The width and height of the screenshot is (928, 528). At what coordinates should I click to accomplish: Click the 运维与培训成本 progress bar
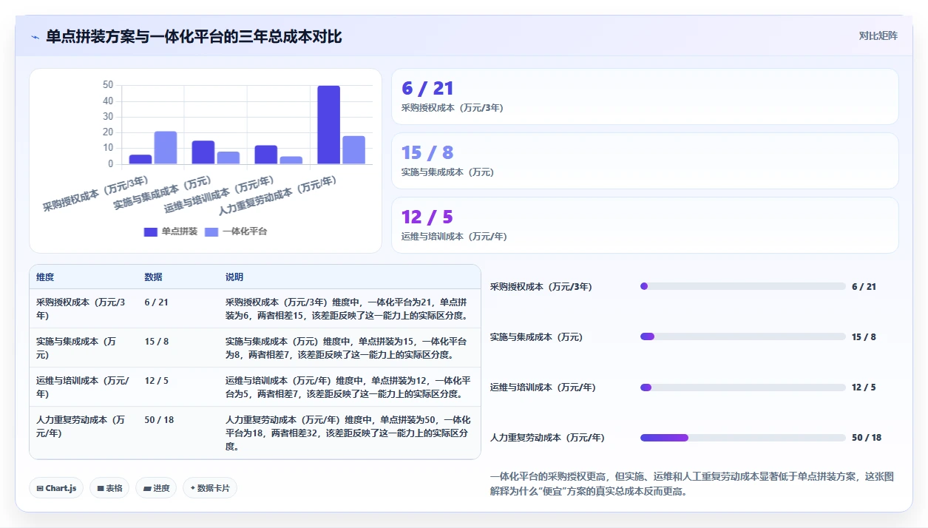(x=742, y=387)
